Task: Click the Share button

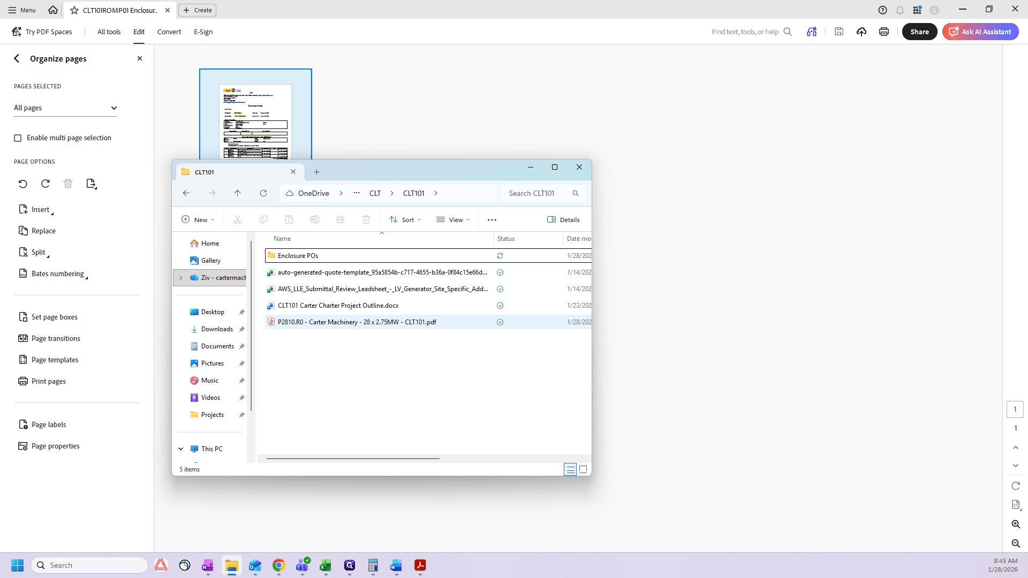Action: click(x=919, y=32)
